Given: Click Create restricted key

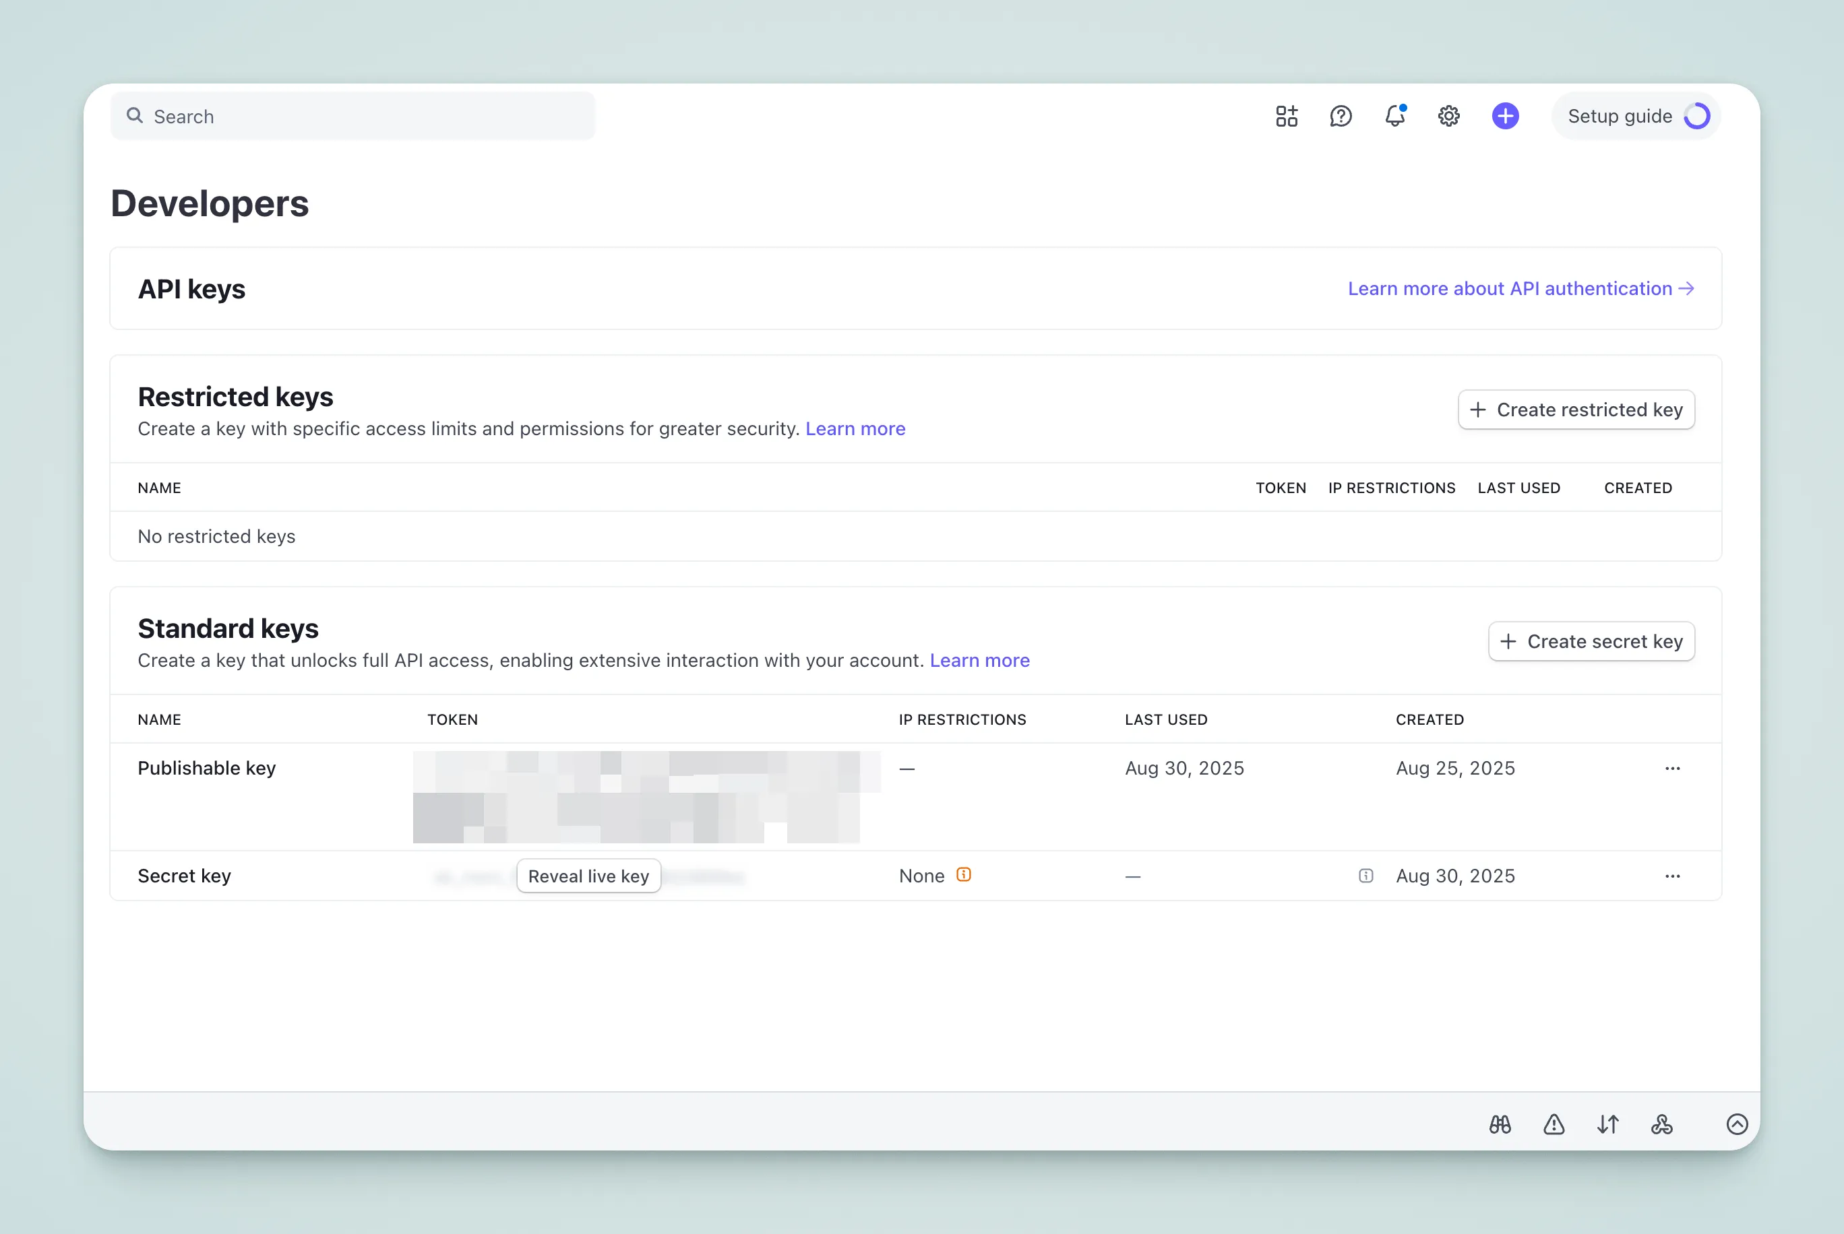Looking at the screenshot, I should 1576,410.
